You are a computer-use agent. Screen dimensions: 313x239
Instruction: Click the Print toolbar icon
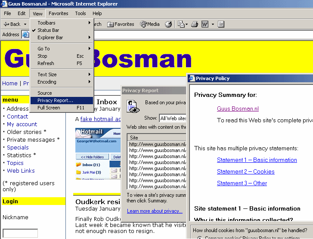coord(195,24)
